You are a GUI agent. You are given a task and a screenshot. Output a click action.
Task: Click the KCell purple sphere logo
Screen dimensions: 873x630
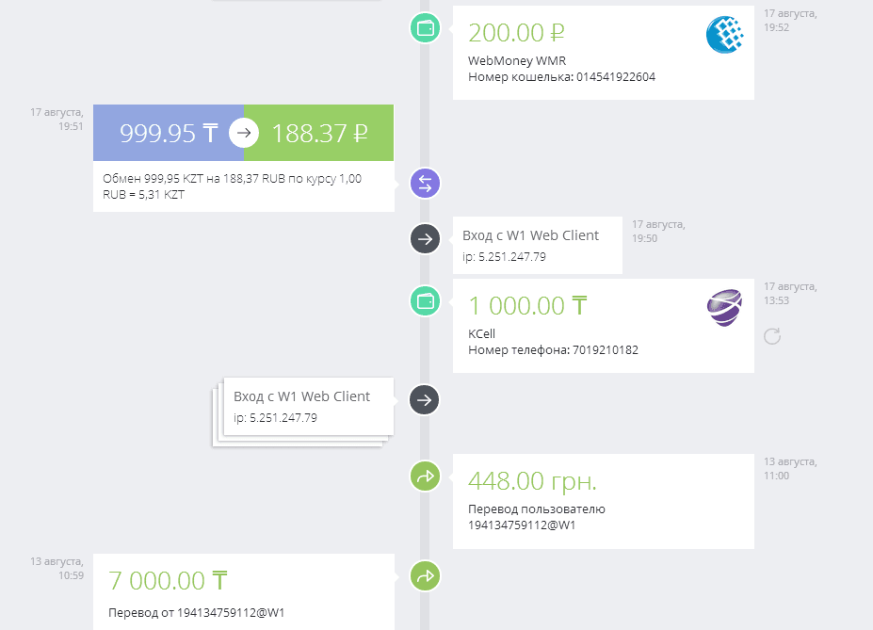pos(724,307)
